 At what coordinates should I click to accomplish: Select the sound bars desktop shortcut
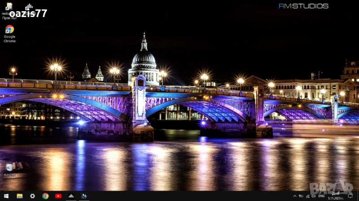click(x=29, y=7)
